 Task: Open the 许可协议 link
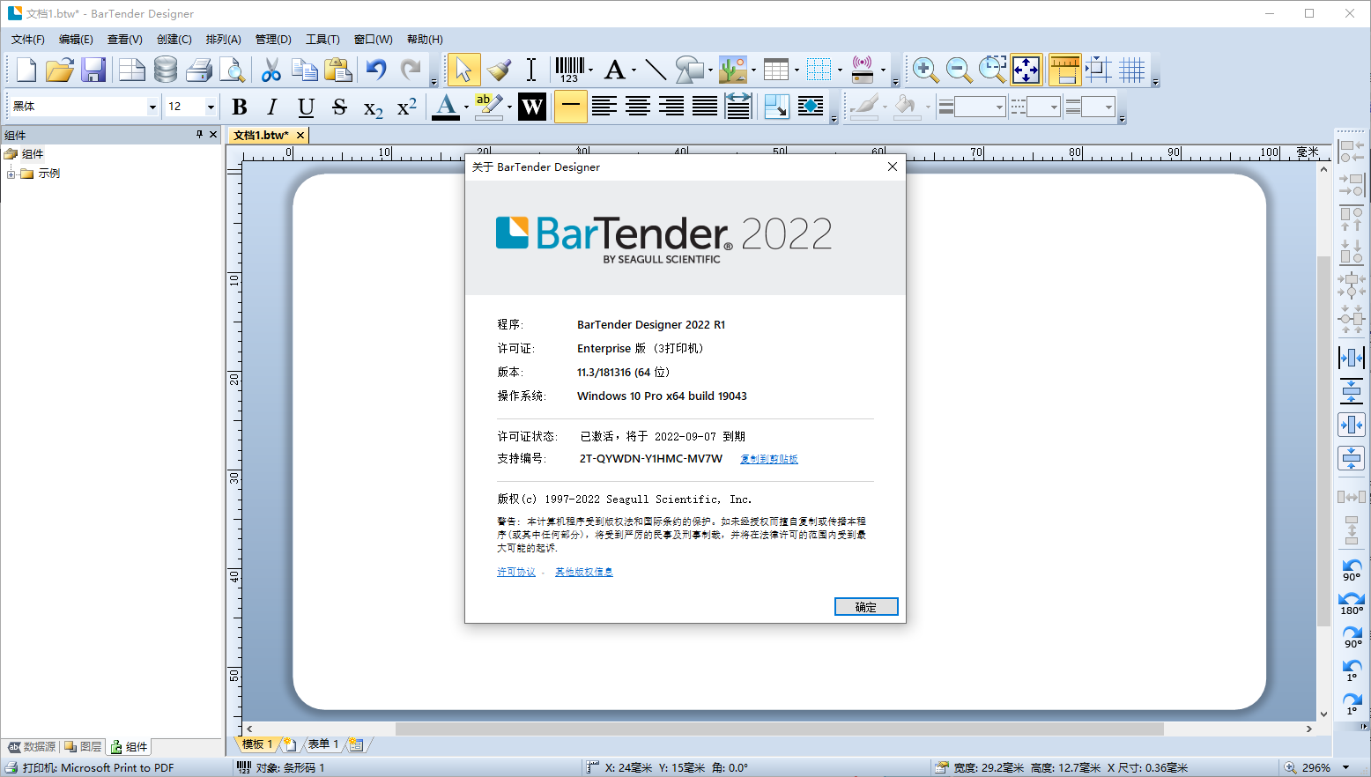(x=516, y=572)
